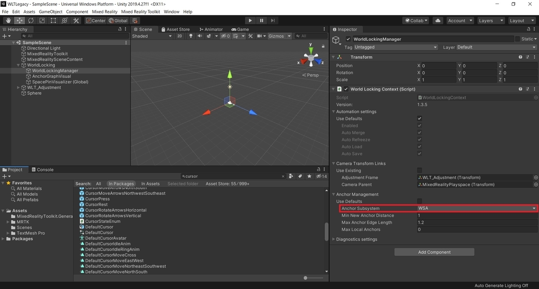Open the Tag Untagged dropdown
The image size is (539, 289).
[395, 47]
